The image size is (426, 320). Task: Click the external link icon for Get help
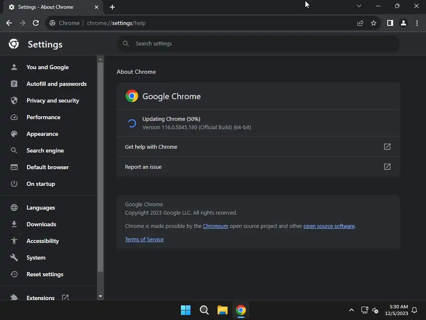point(387,147)
